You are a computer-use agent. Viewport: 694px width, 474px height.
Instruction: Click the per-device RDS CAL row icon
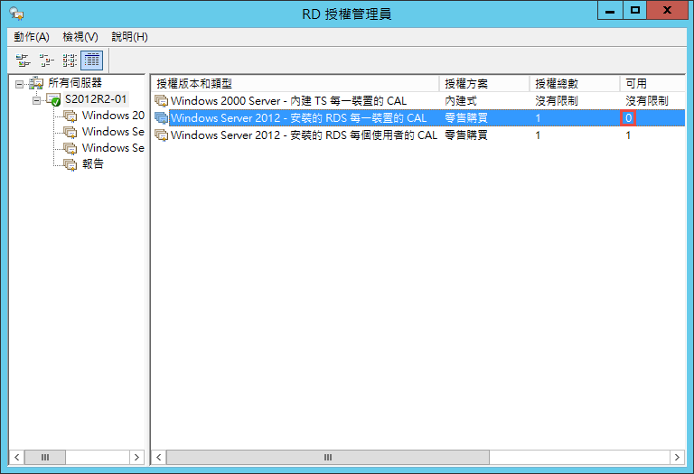tap(161, 118)
